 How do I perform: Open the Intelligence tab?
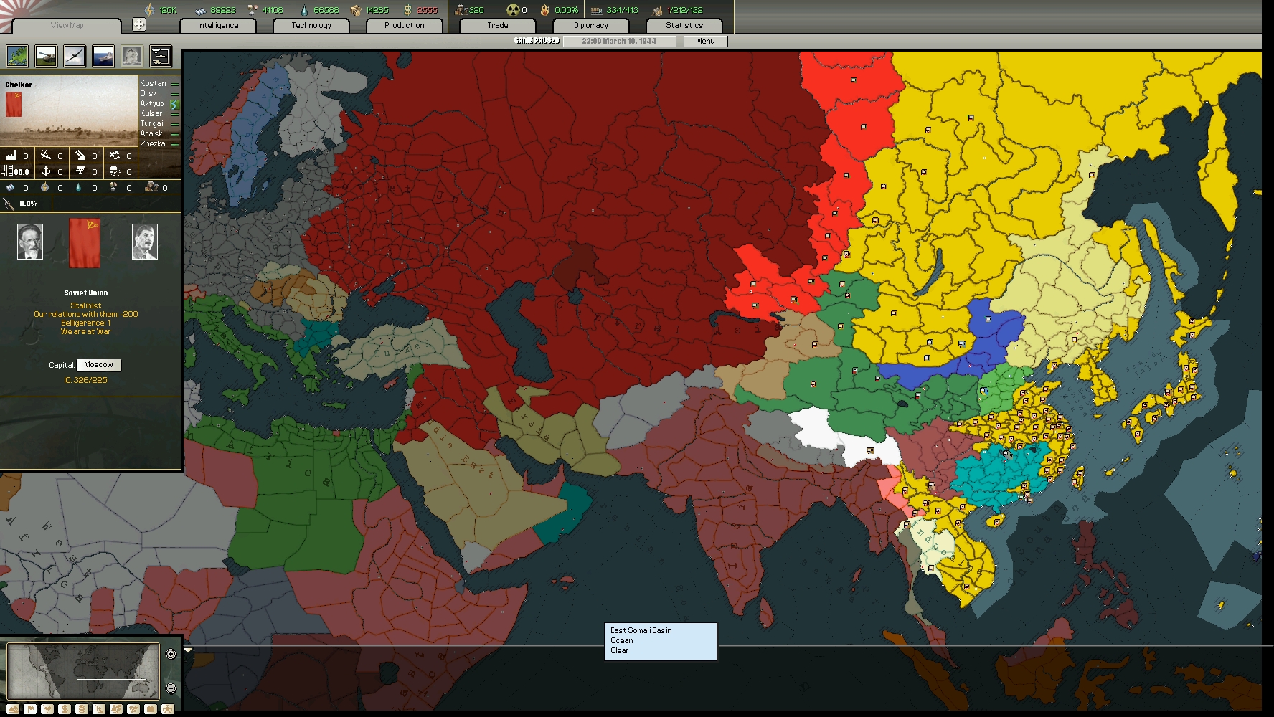(218, 26)
